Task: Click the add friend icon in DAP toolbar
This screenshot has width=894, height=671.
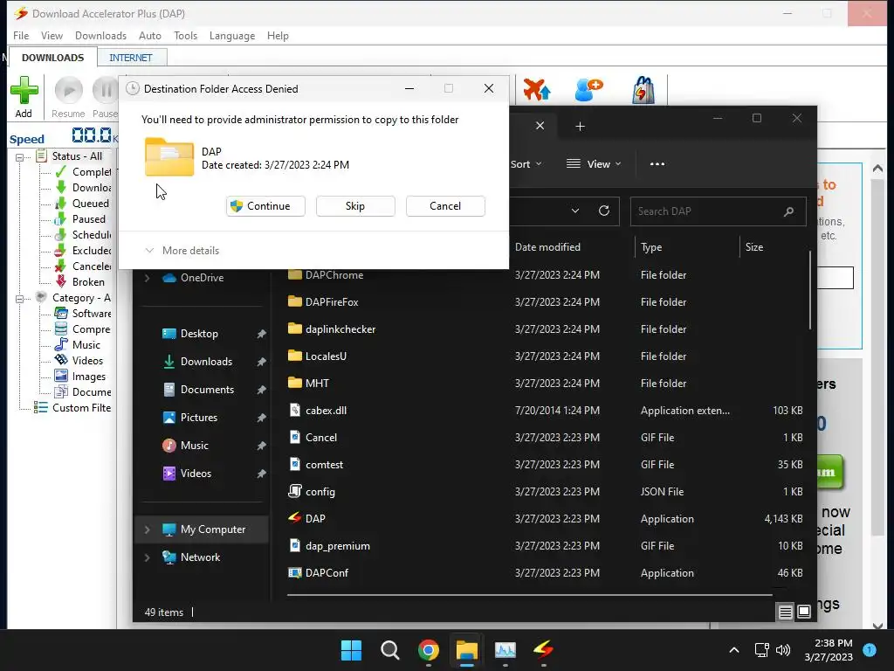Action: (x=589, y=90)
